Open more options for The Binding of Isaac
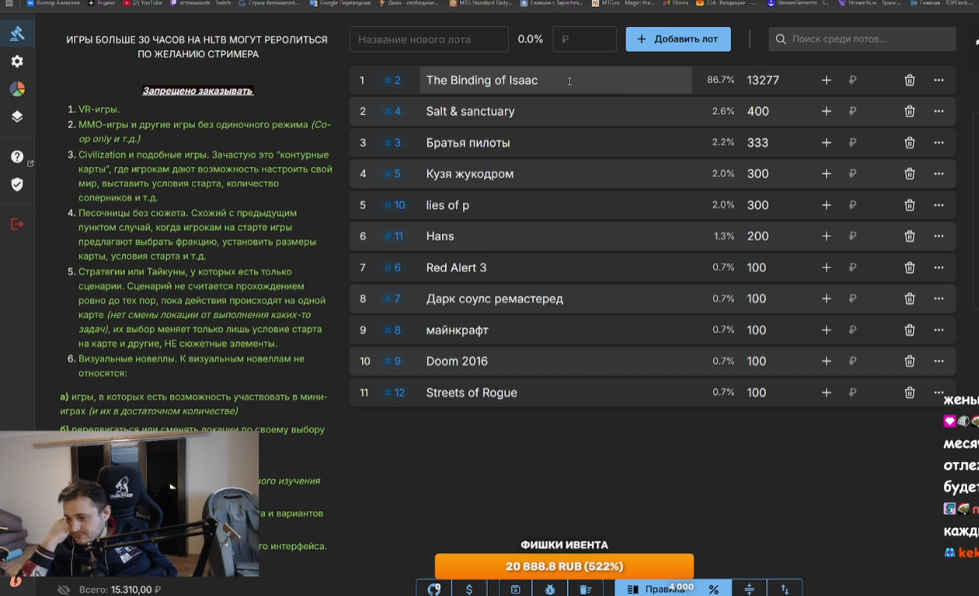Image resolution: width=979 pixels, height=596 pixels. [939, 80]
